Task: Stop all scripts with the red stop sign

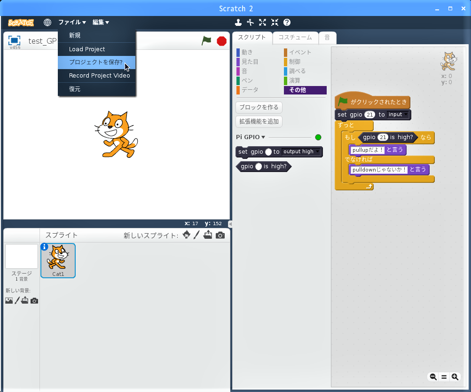Action: point(222,41)
